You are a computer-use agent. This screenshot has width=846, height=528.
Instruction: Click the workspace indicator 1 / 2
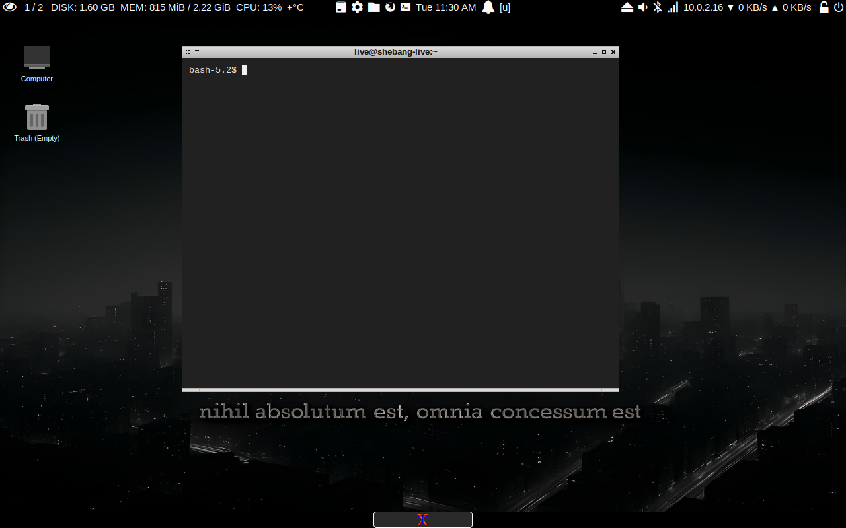point(34,7)
